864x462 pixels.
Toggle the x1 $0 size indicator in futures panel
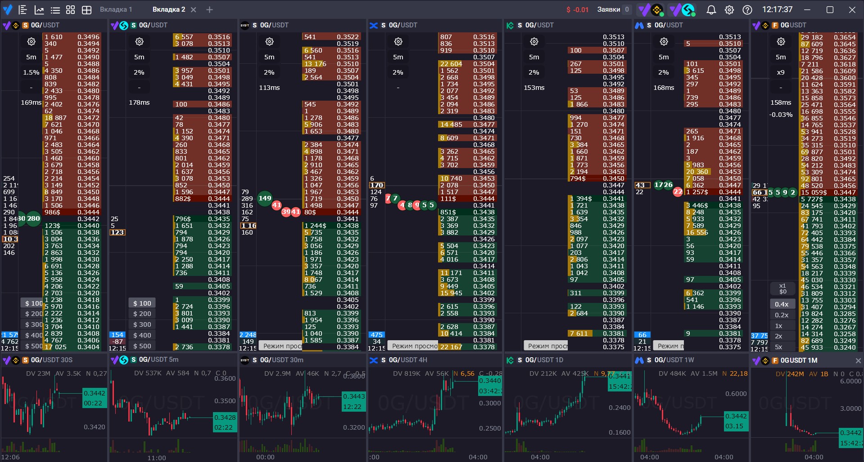[x=783, y=289]
